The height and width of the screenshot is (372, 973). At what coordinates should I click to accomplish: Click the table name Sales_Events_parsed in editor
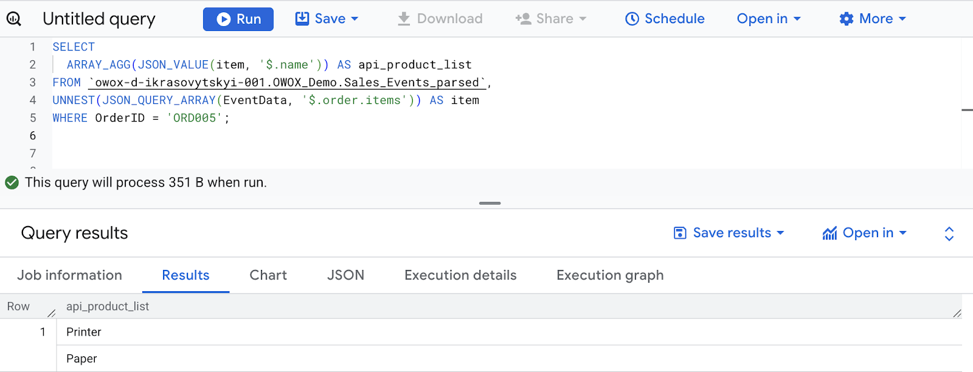tap(412, 82)
